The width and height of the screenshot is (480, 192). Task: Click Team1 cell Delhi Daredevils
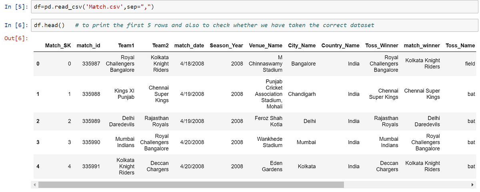(x=122, y=121)
